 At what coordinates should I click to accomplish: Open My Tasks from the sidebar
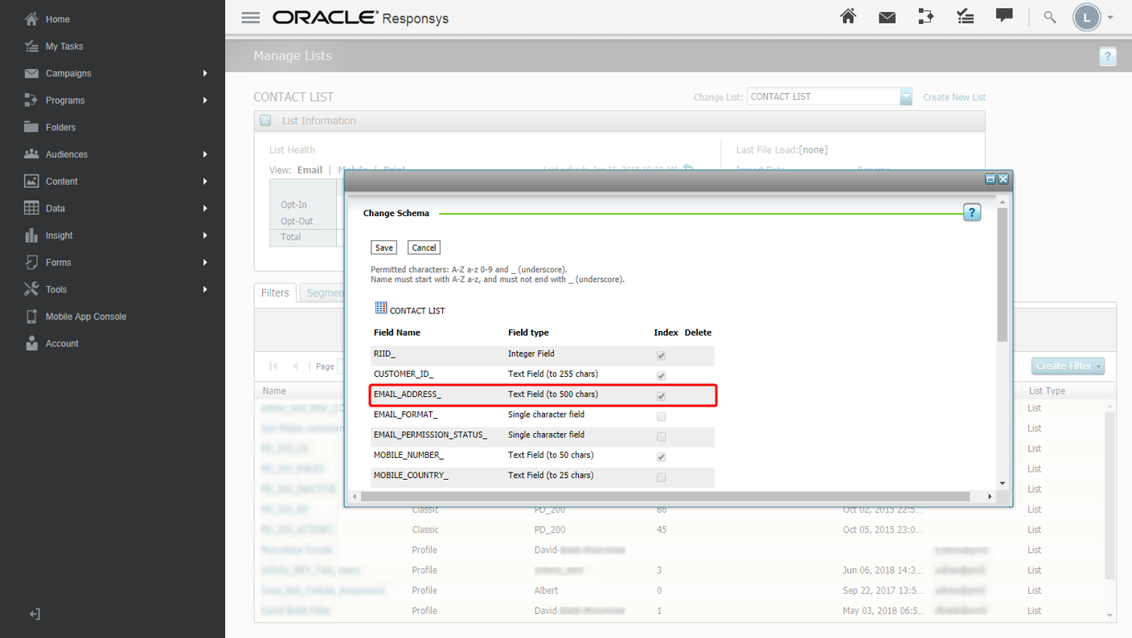pos(64,47)
